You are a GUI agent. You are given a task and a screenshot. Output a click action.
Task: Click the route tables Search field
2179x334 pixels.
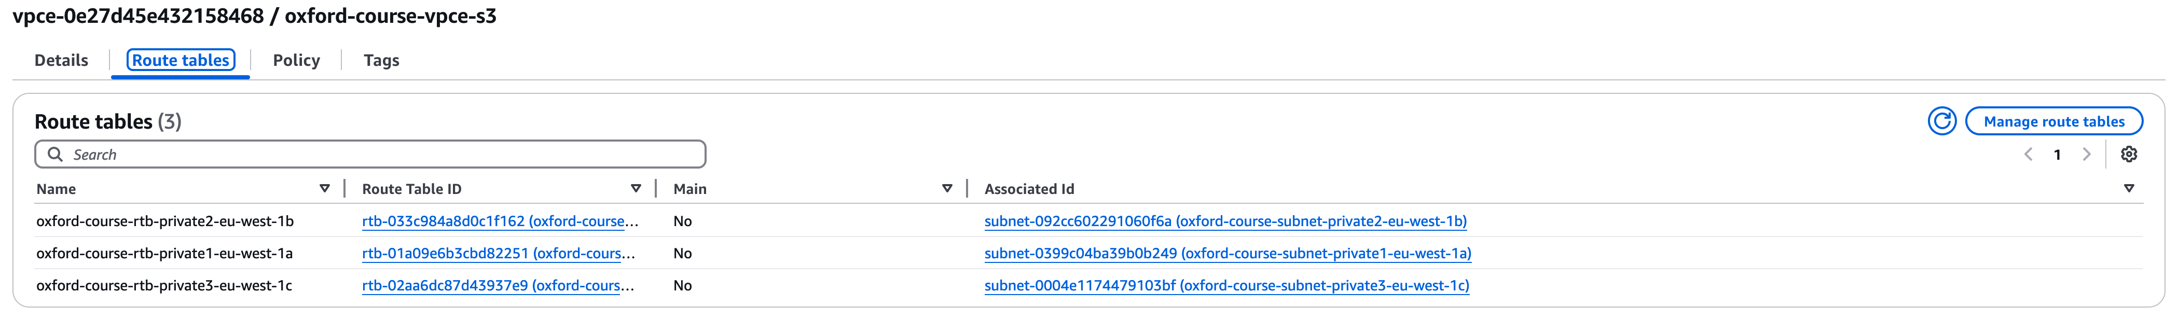[x=381, y=154]
